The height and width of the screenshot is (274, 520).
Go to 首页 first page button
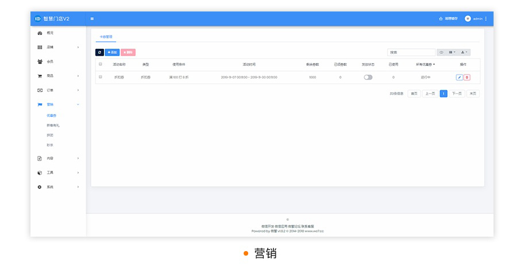click(x=414, y=93)
